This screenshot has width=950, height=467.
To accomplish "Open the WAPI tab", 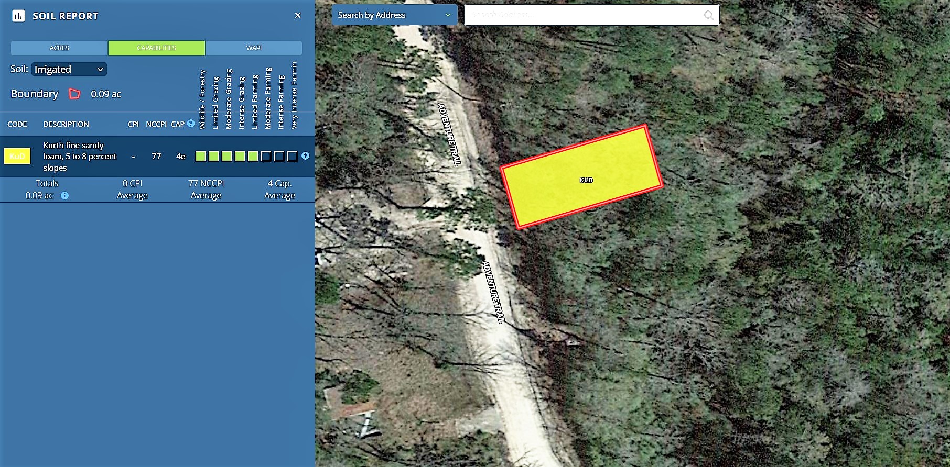I will click(x=254, y=48).
